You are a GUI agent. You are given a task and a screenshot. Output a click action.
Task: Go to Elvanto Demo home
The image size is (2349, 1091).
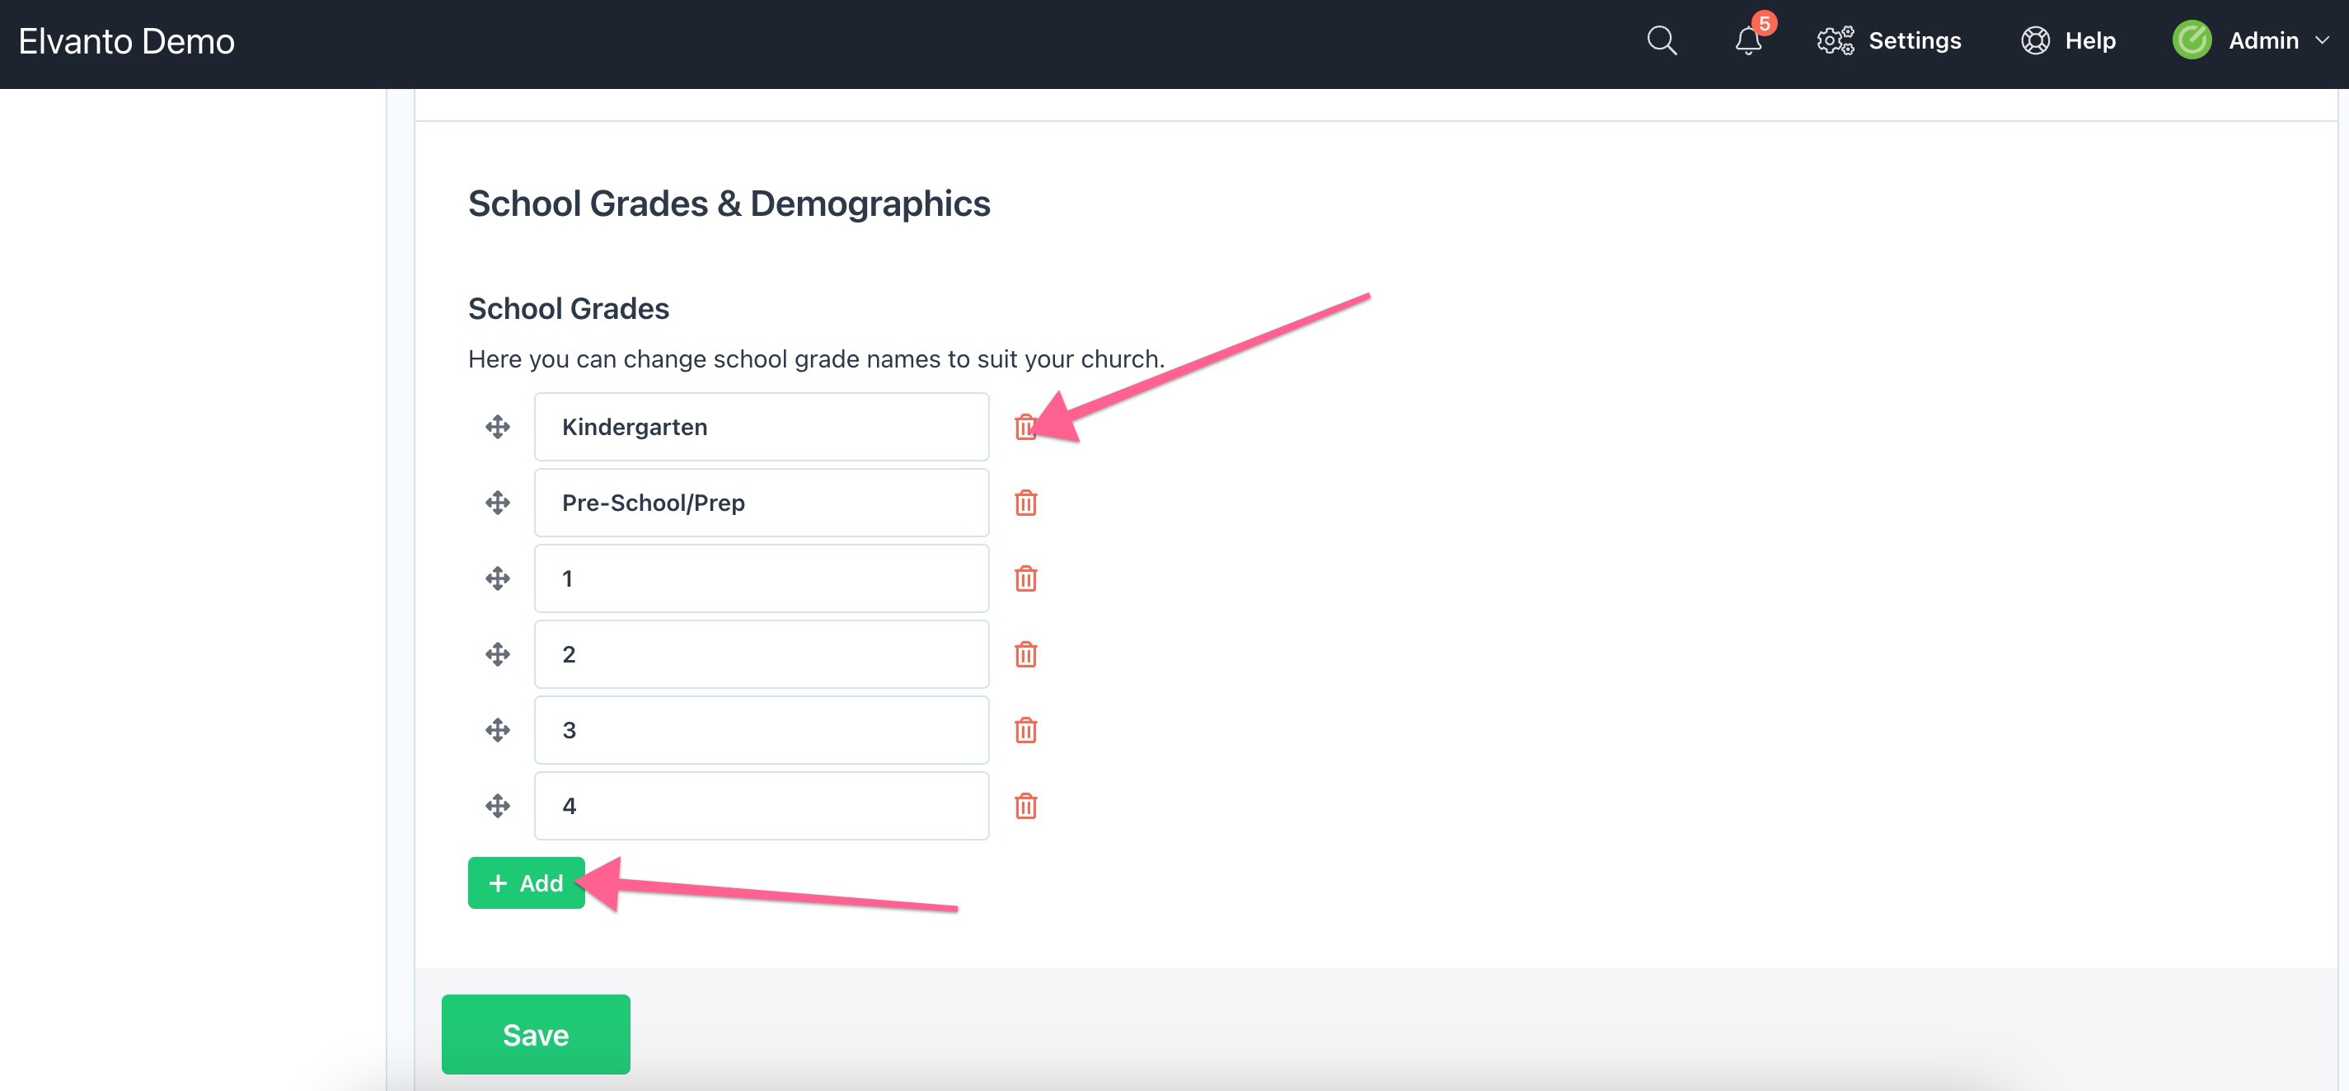(127, 42)
